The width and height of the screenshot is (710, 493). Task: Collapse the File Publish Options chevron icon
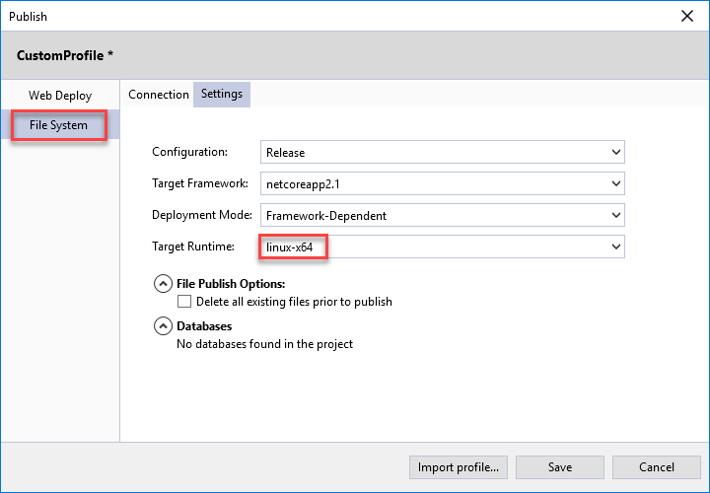(163, 284)
